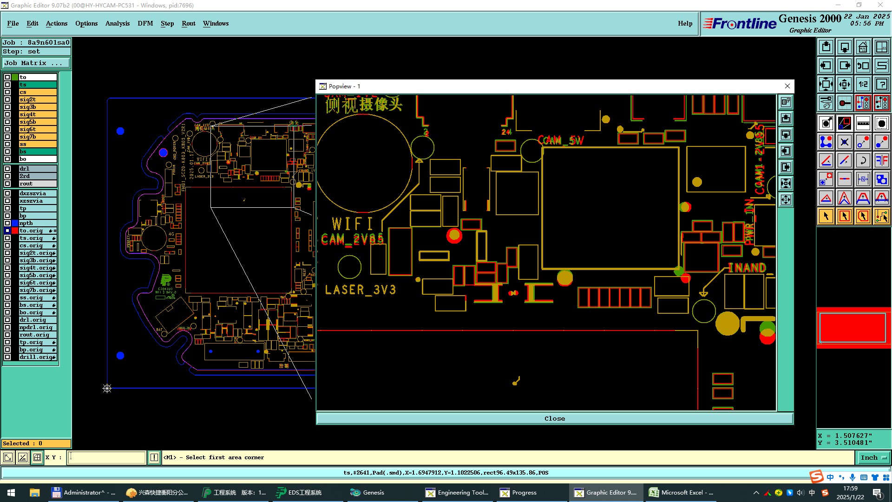Open the Analysis menu
The image size is (892, 502).
117,23
